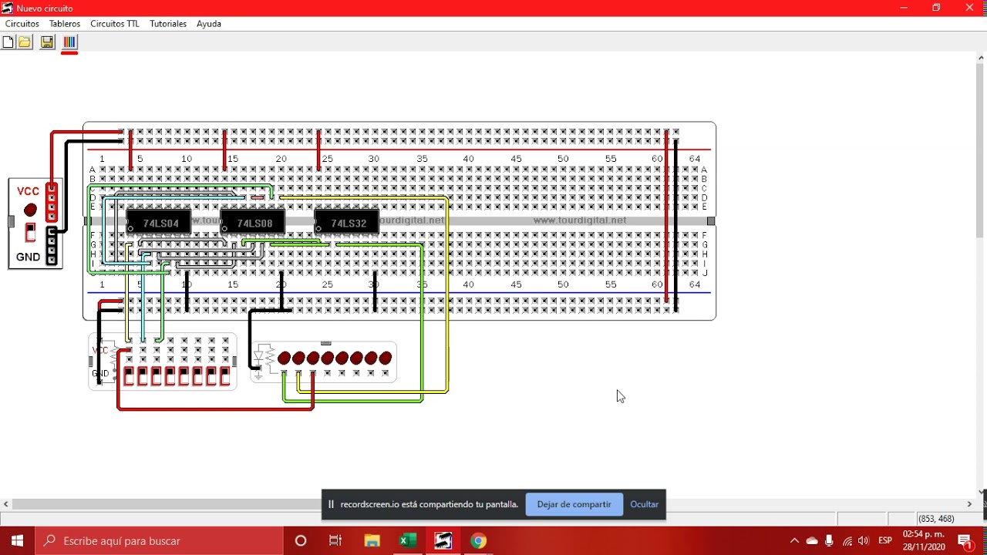The height and width of the screenshot is (555, 987).
Task: Save circuit with floppy disk icon
Action: tap(47, 42)
